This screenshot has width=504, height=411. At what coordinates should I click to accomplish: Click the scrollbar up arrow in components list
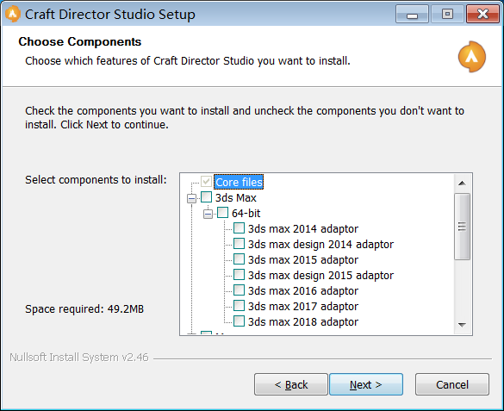pos(462,184)
